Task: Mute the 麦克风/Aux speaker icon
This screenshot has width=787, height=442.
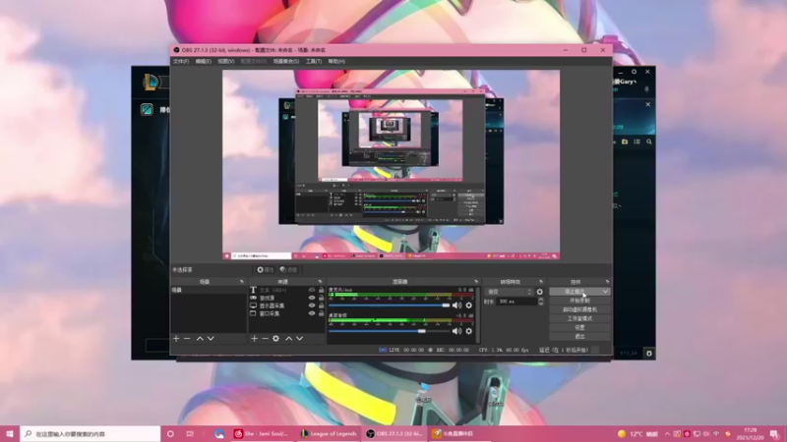Action: (x=456, y=305)
